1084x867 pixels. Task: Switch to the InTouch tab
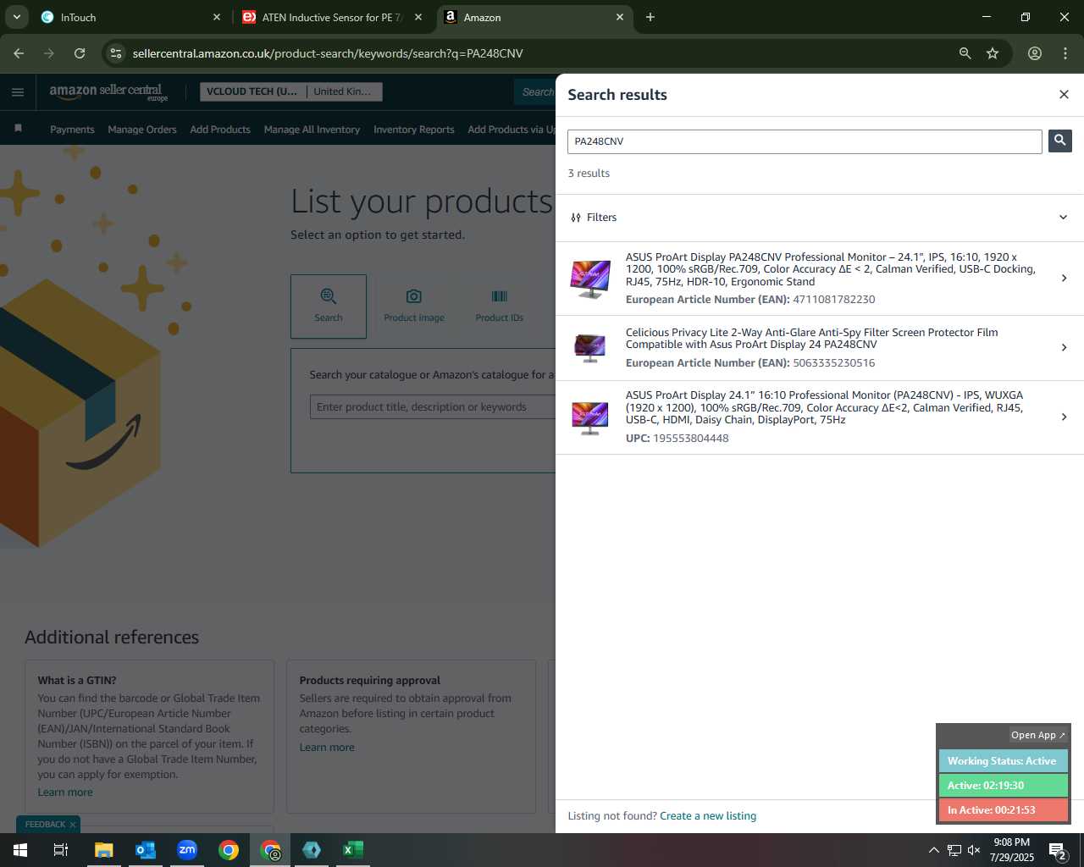[131, 17]
